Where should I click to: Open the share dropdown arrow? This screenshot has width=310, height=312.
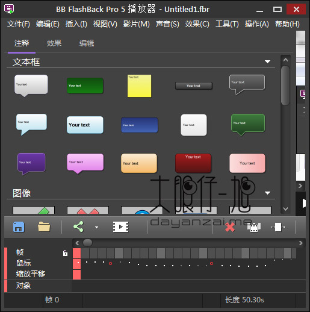coord(96,228)
